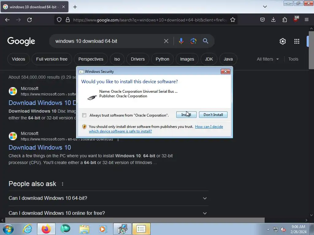Open the 'Download Windows 10 D...' first result

[x=42, y=103]
